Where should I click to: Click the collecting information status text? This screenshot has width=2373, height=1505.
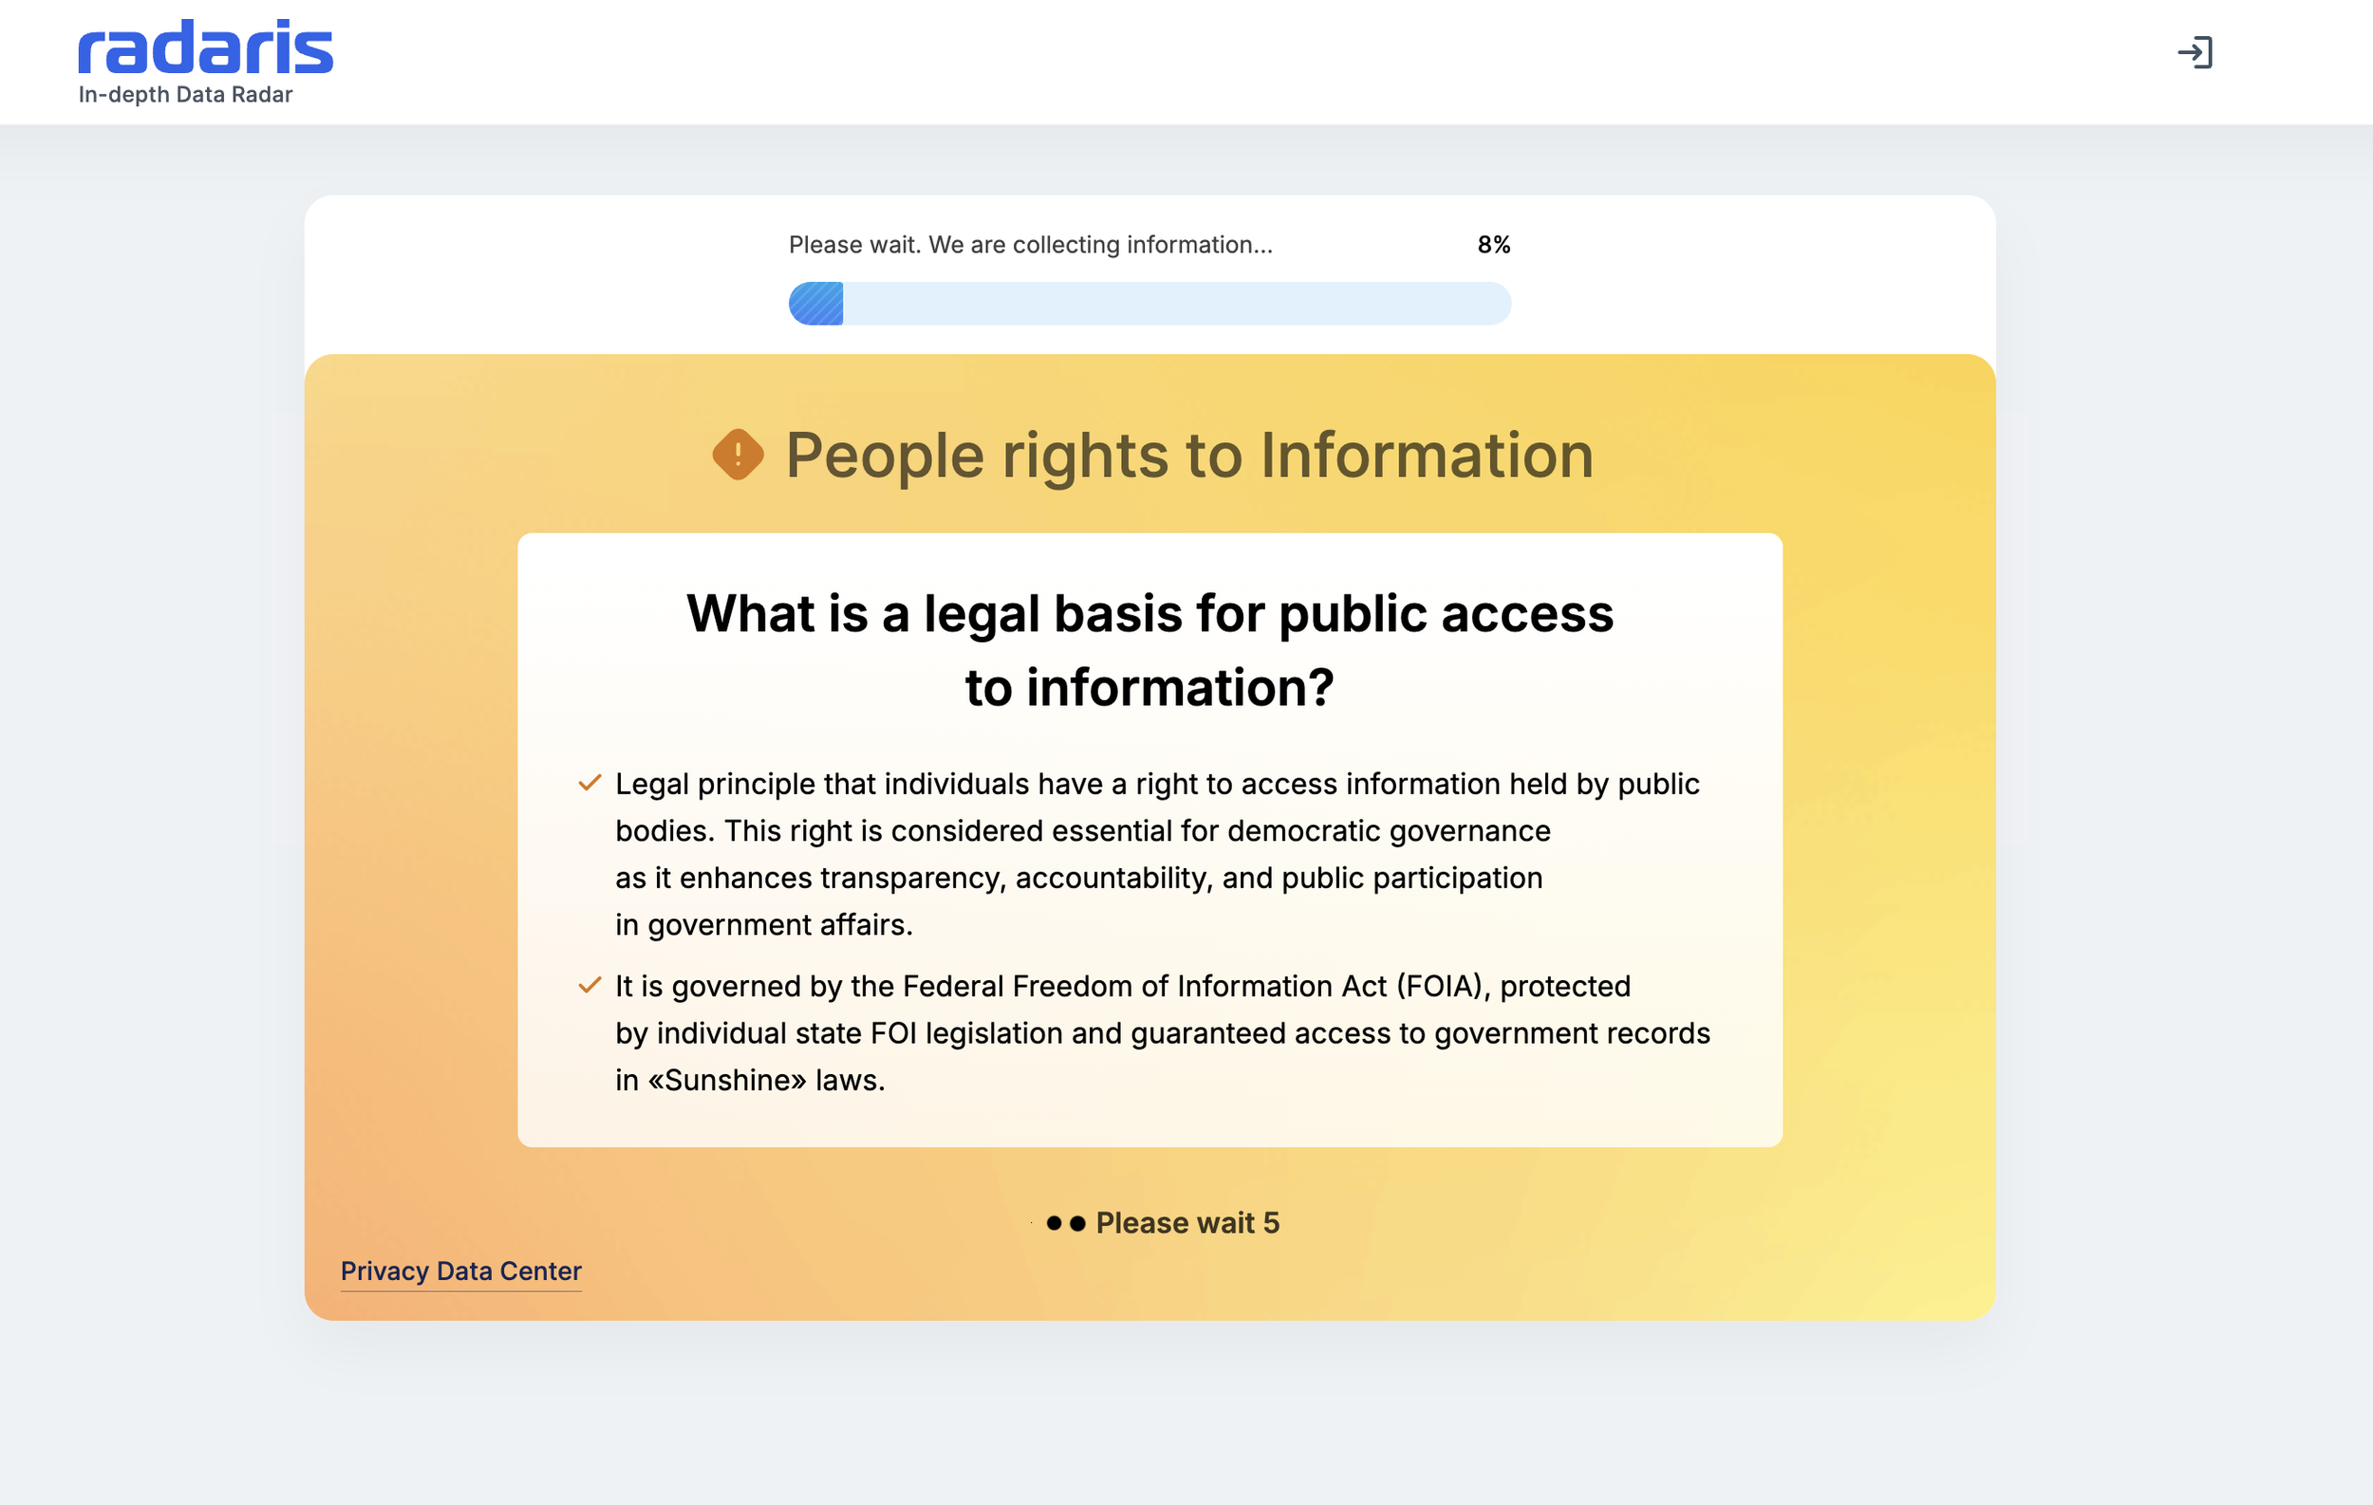(1030, 244)
